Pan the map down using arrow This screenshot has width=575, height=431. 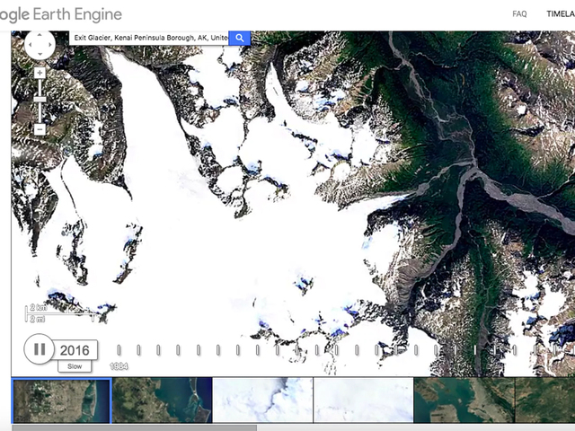(40, 53)
